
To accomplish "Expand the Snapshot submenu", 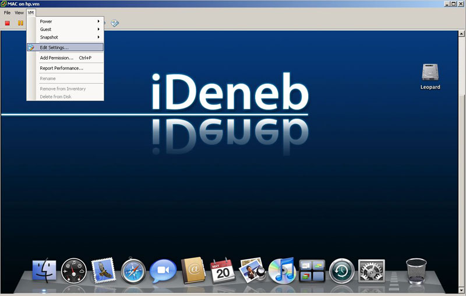I will pos(65,37).
